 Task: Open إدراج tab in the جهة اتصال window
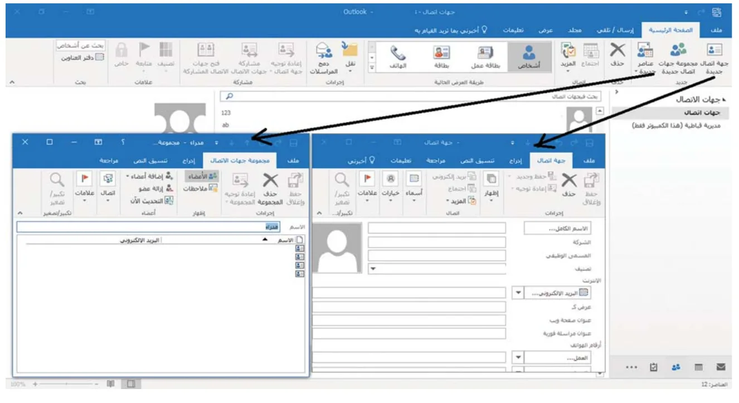515,161
